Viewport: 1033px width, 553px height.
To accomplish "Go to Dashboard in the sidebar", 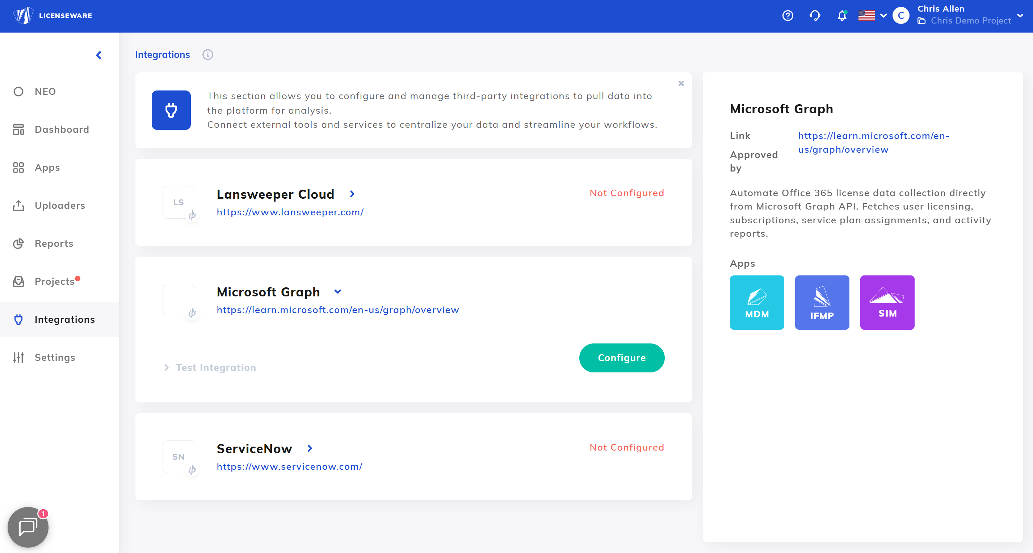I will point(61,130).
